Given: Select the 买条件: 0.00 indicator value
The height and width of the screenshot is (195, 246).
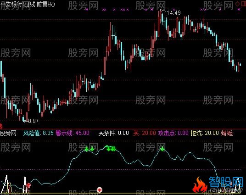Looking at the screenshot, I should point(113,133).
